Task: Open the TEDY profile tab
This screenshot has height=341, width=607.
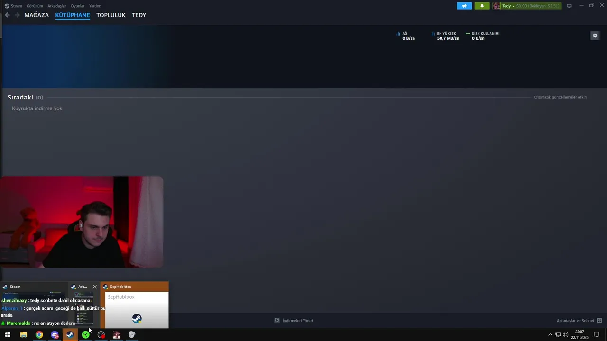Action: (139, 15)
